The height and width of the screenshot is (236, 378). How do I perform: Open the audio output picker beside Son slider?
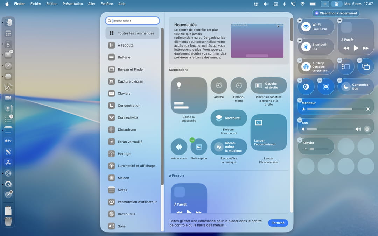point(367,129)
